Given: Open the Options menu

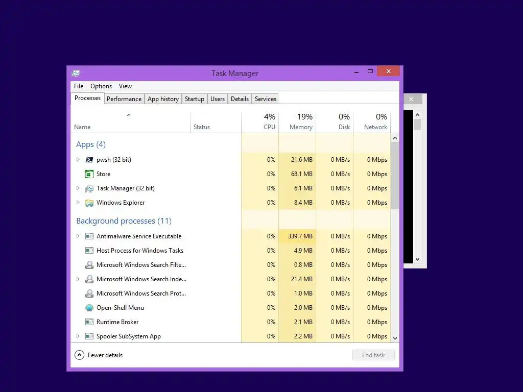Looking at the screenshot, I should tap(101, 86).
